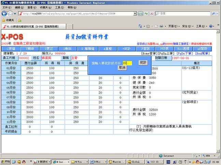The image size is (221, 165).
Task: Open the 文件(F) menu
Action: [6, 7]
